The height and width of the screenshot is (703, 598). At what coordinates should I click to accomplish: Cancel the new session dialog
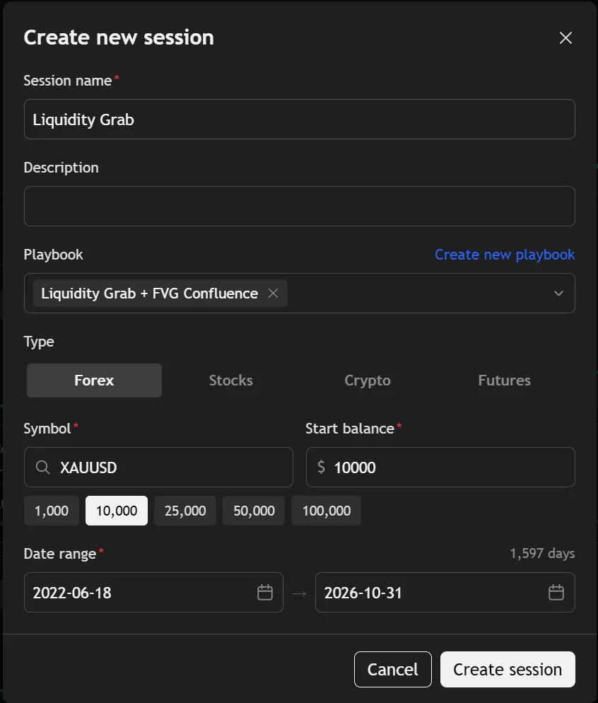pyautogui.click(x=393, y=669)
